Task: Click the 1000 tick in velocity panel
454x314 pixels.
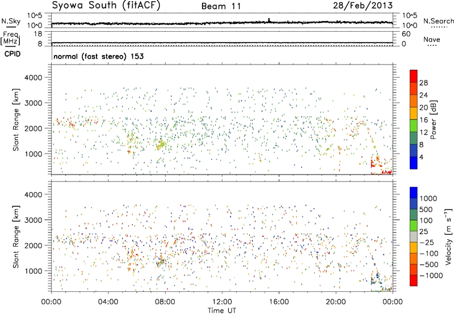Action: [x=33, y=271]
